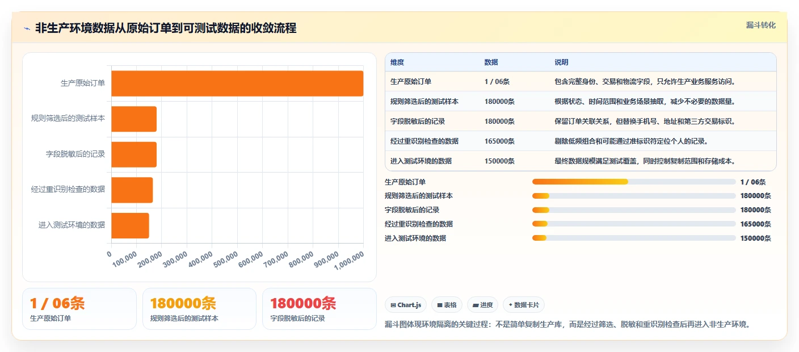The width and height of the screenshot is (799, 352).
Task: Click the footer note starting 漏斗图体现环境隔离
Action: tap(568, 325)
